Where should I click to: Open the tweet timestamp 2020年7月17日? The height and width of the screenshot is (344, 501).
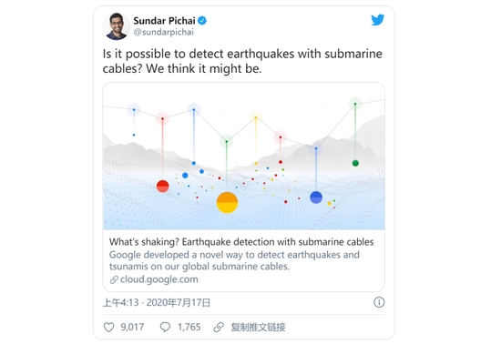179,302
